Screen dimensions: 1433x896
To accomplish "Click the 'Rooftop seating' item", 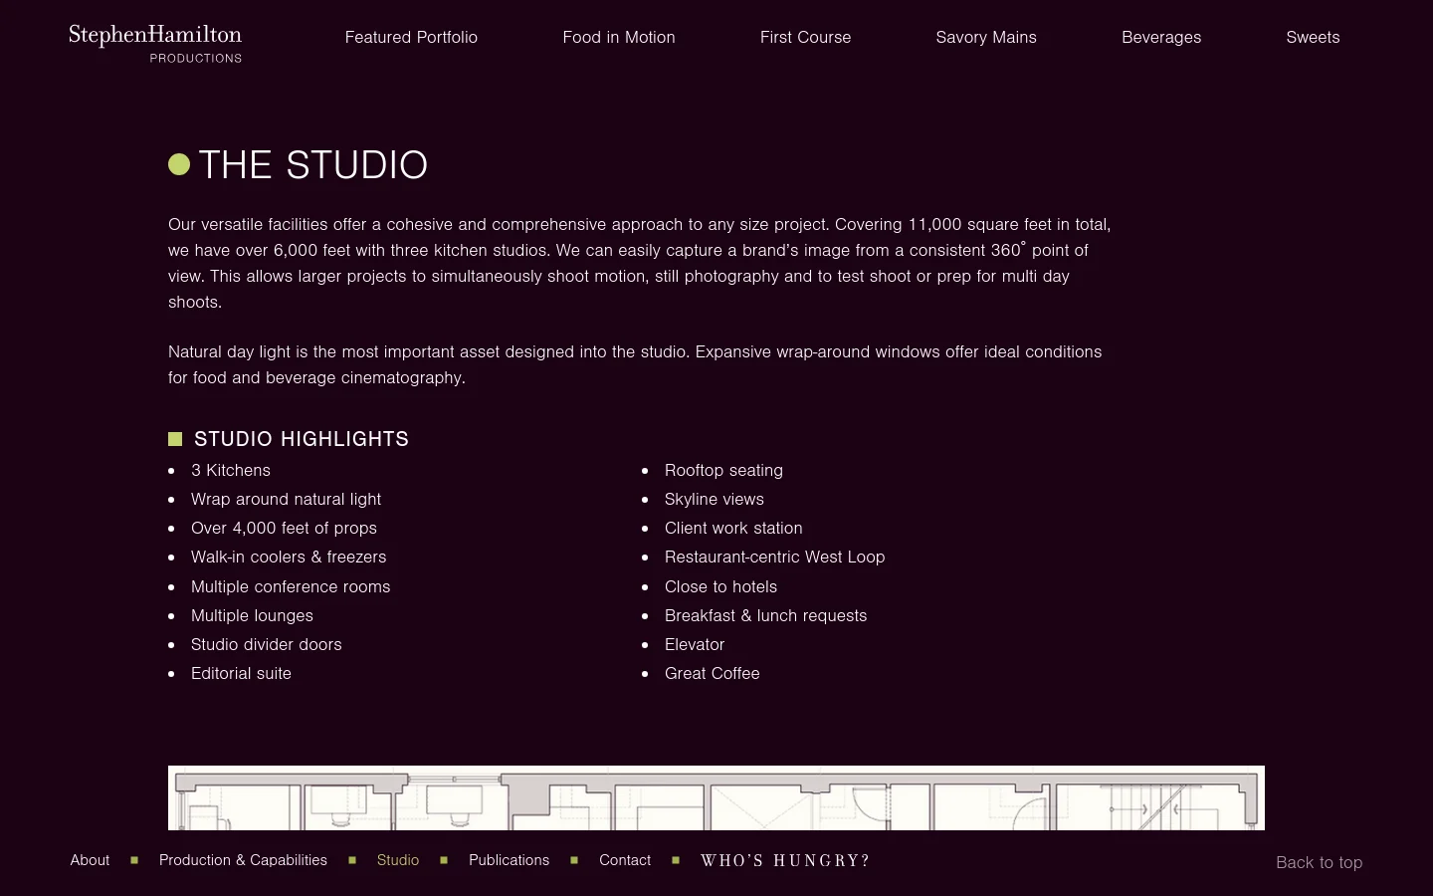I will pyautogui.click(x=723, y=470).
